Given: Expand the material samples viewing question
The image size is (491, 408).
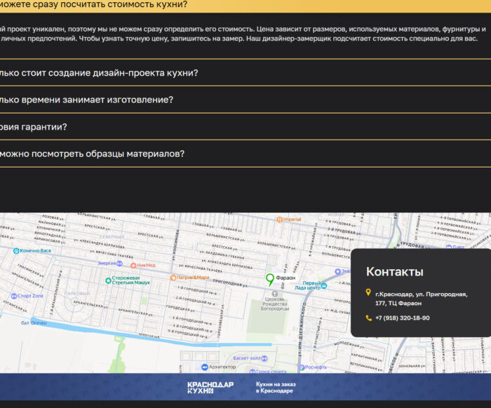Looking at the screenshot, I should 92,154.
